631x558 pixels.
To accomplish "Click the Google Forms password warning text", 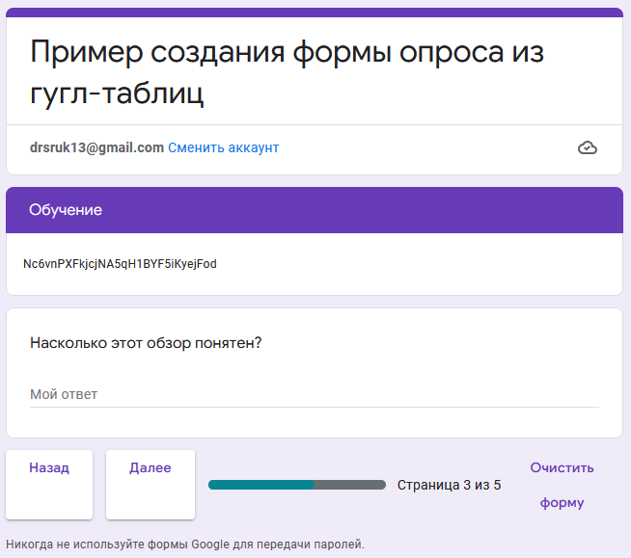I will [x=185, y=545].
